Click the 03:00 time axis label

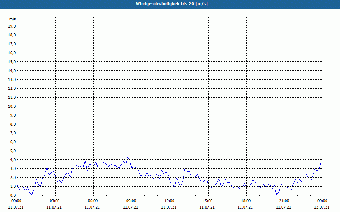pyautogui.click(x=55, y=201)
